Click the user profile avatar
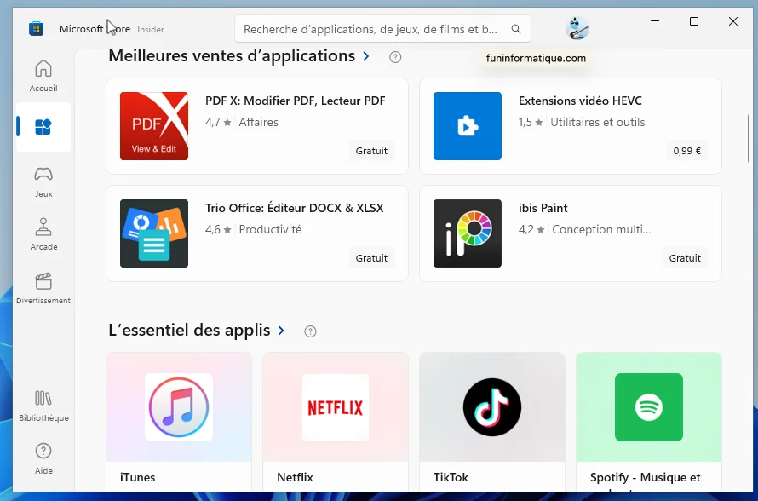758x501 pixels. coord(578,27)
